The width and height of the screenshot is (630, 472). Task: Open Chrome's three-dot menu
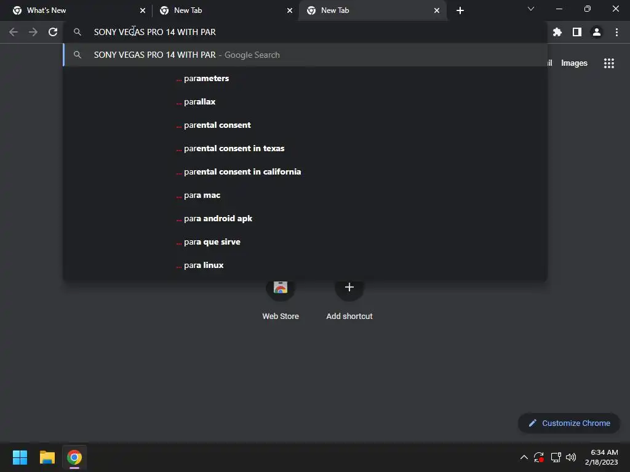pyautogui.click(x=616, y=32)
